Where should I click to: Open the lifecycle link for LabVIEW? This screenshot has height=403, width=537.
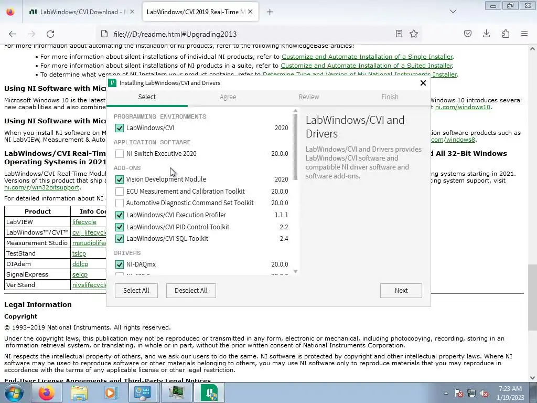point(84,222)
